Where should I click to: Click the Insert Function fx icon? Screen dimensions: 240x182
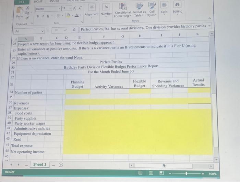[x=74, y=30]
